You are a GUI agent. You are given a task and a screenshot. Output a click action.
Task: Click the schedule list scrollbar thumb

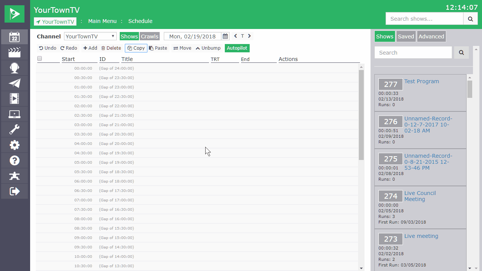(x=361, y=115)
